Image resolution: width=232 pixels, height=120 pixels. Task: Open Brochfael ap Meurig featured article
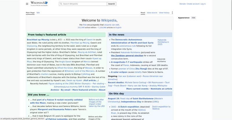[38, 40]
